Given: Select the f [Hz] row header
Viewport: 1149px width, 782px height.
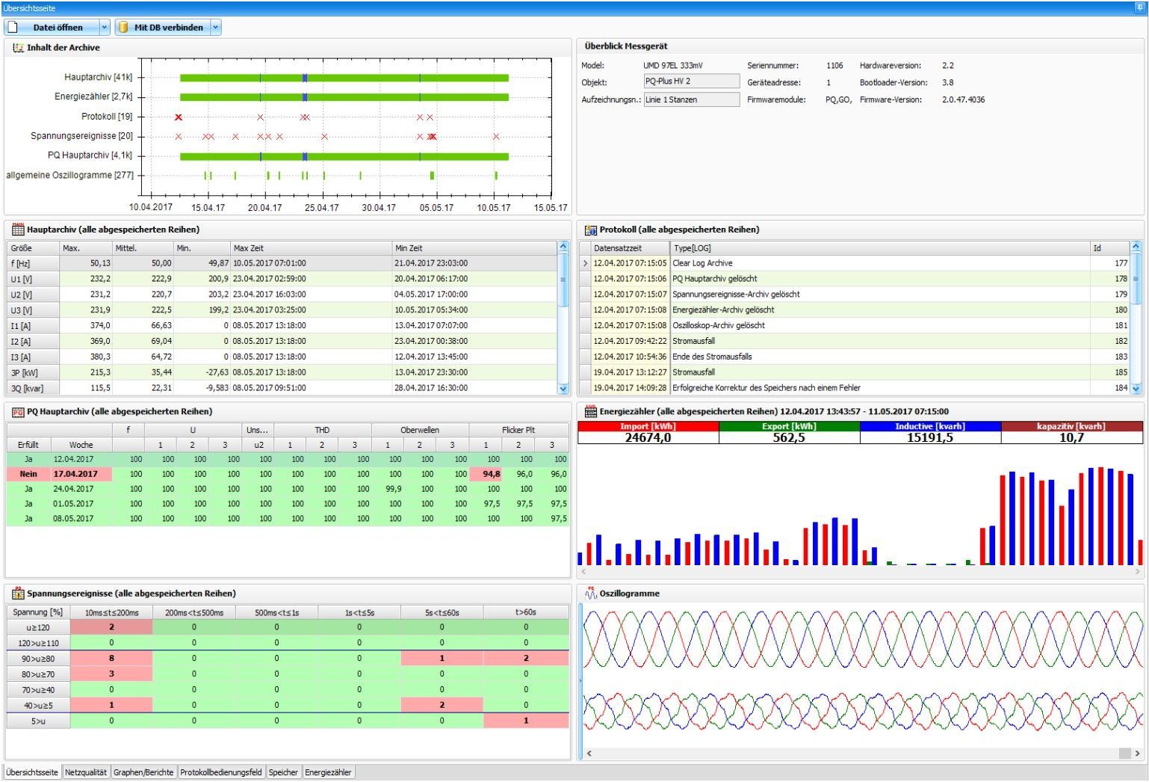Looking at the screenshot, I should click(33, 263).
